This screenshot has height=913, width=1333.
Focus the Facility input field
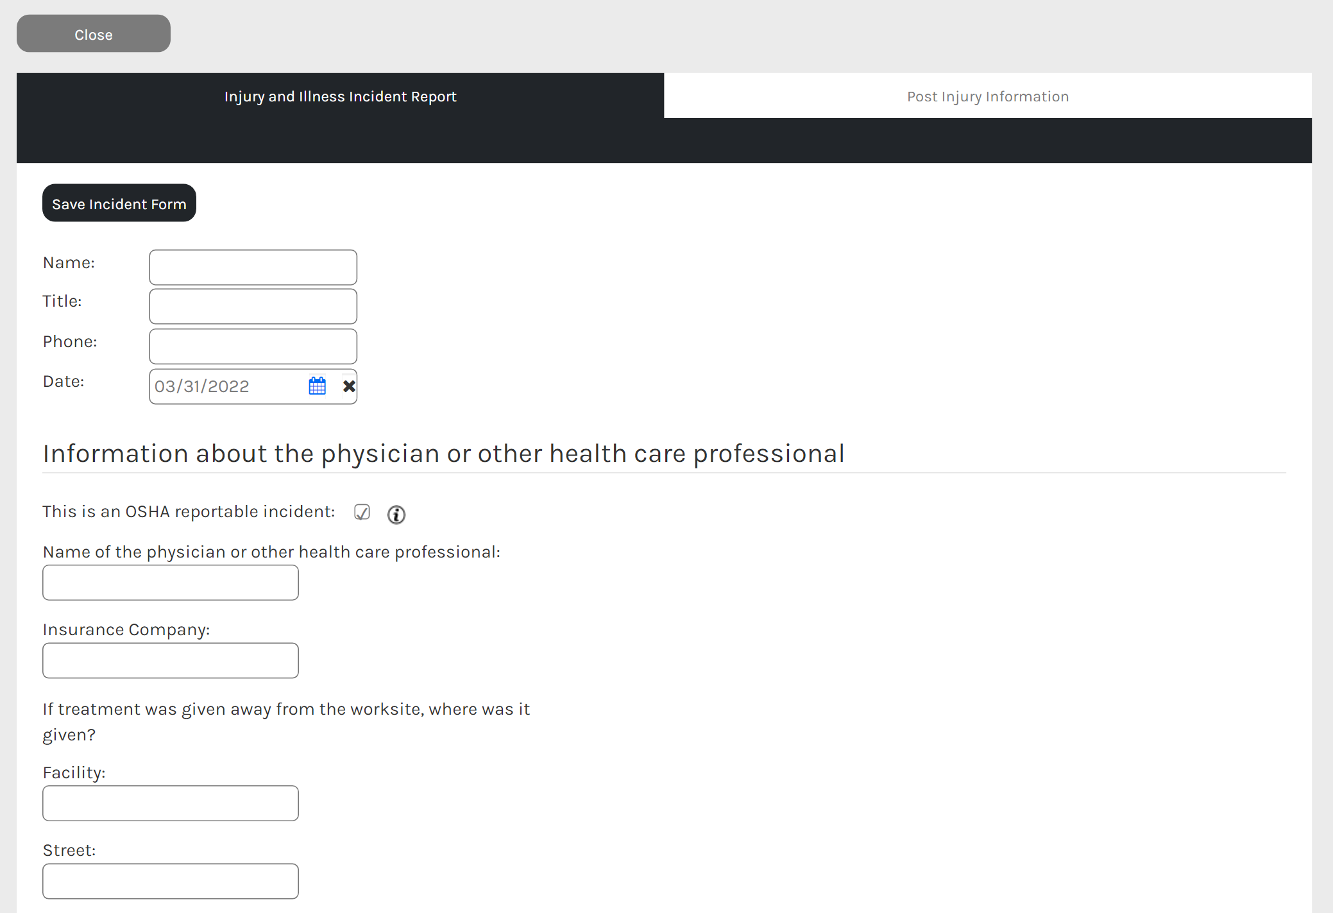(171, 803)
